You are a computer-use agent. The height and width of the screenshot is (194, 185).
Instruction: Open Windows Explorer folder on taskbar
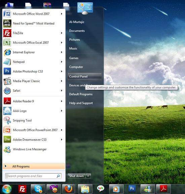point(85,189)
